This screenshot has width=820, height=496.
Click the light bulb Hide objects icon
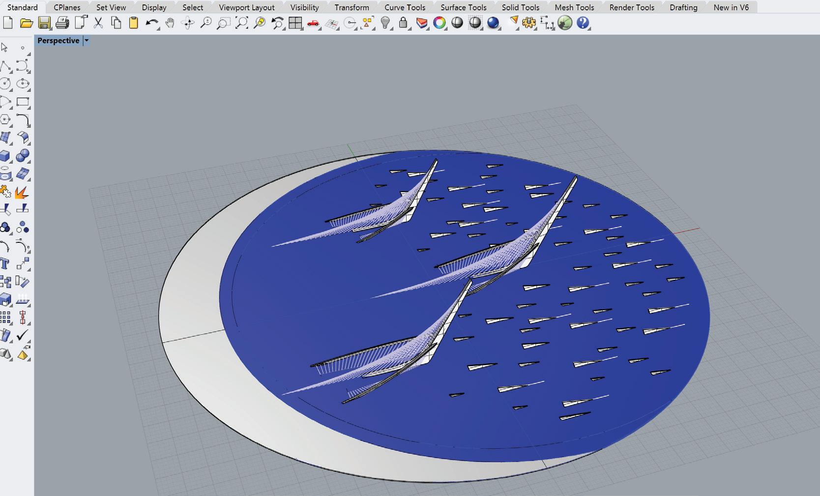tap(385, 23)
